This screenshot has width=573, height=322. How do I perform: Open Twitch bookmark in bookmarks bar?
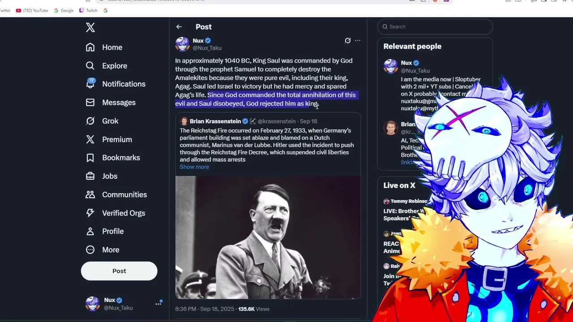point(88,10)
